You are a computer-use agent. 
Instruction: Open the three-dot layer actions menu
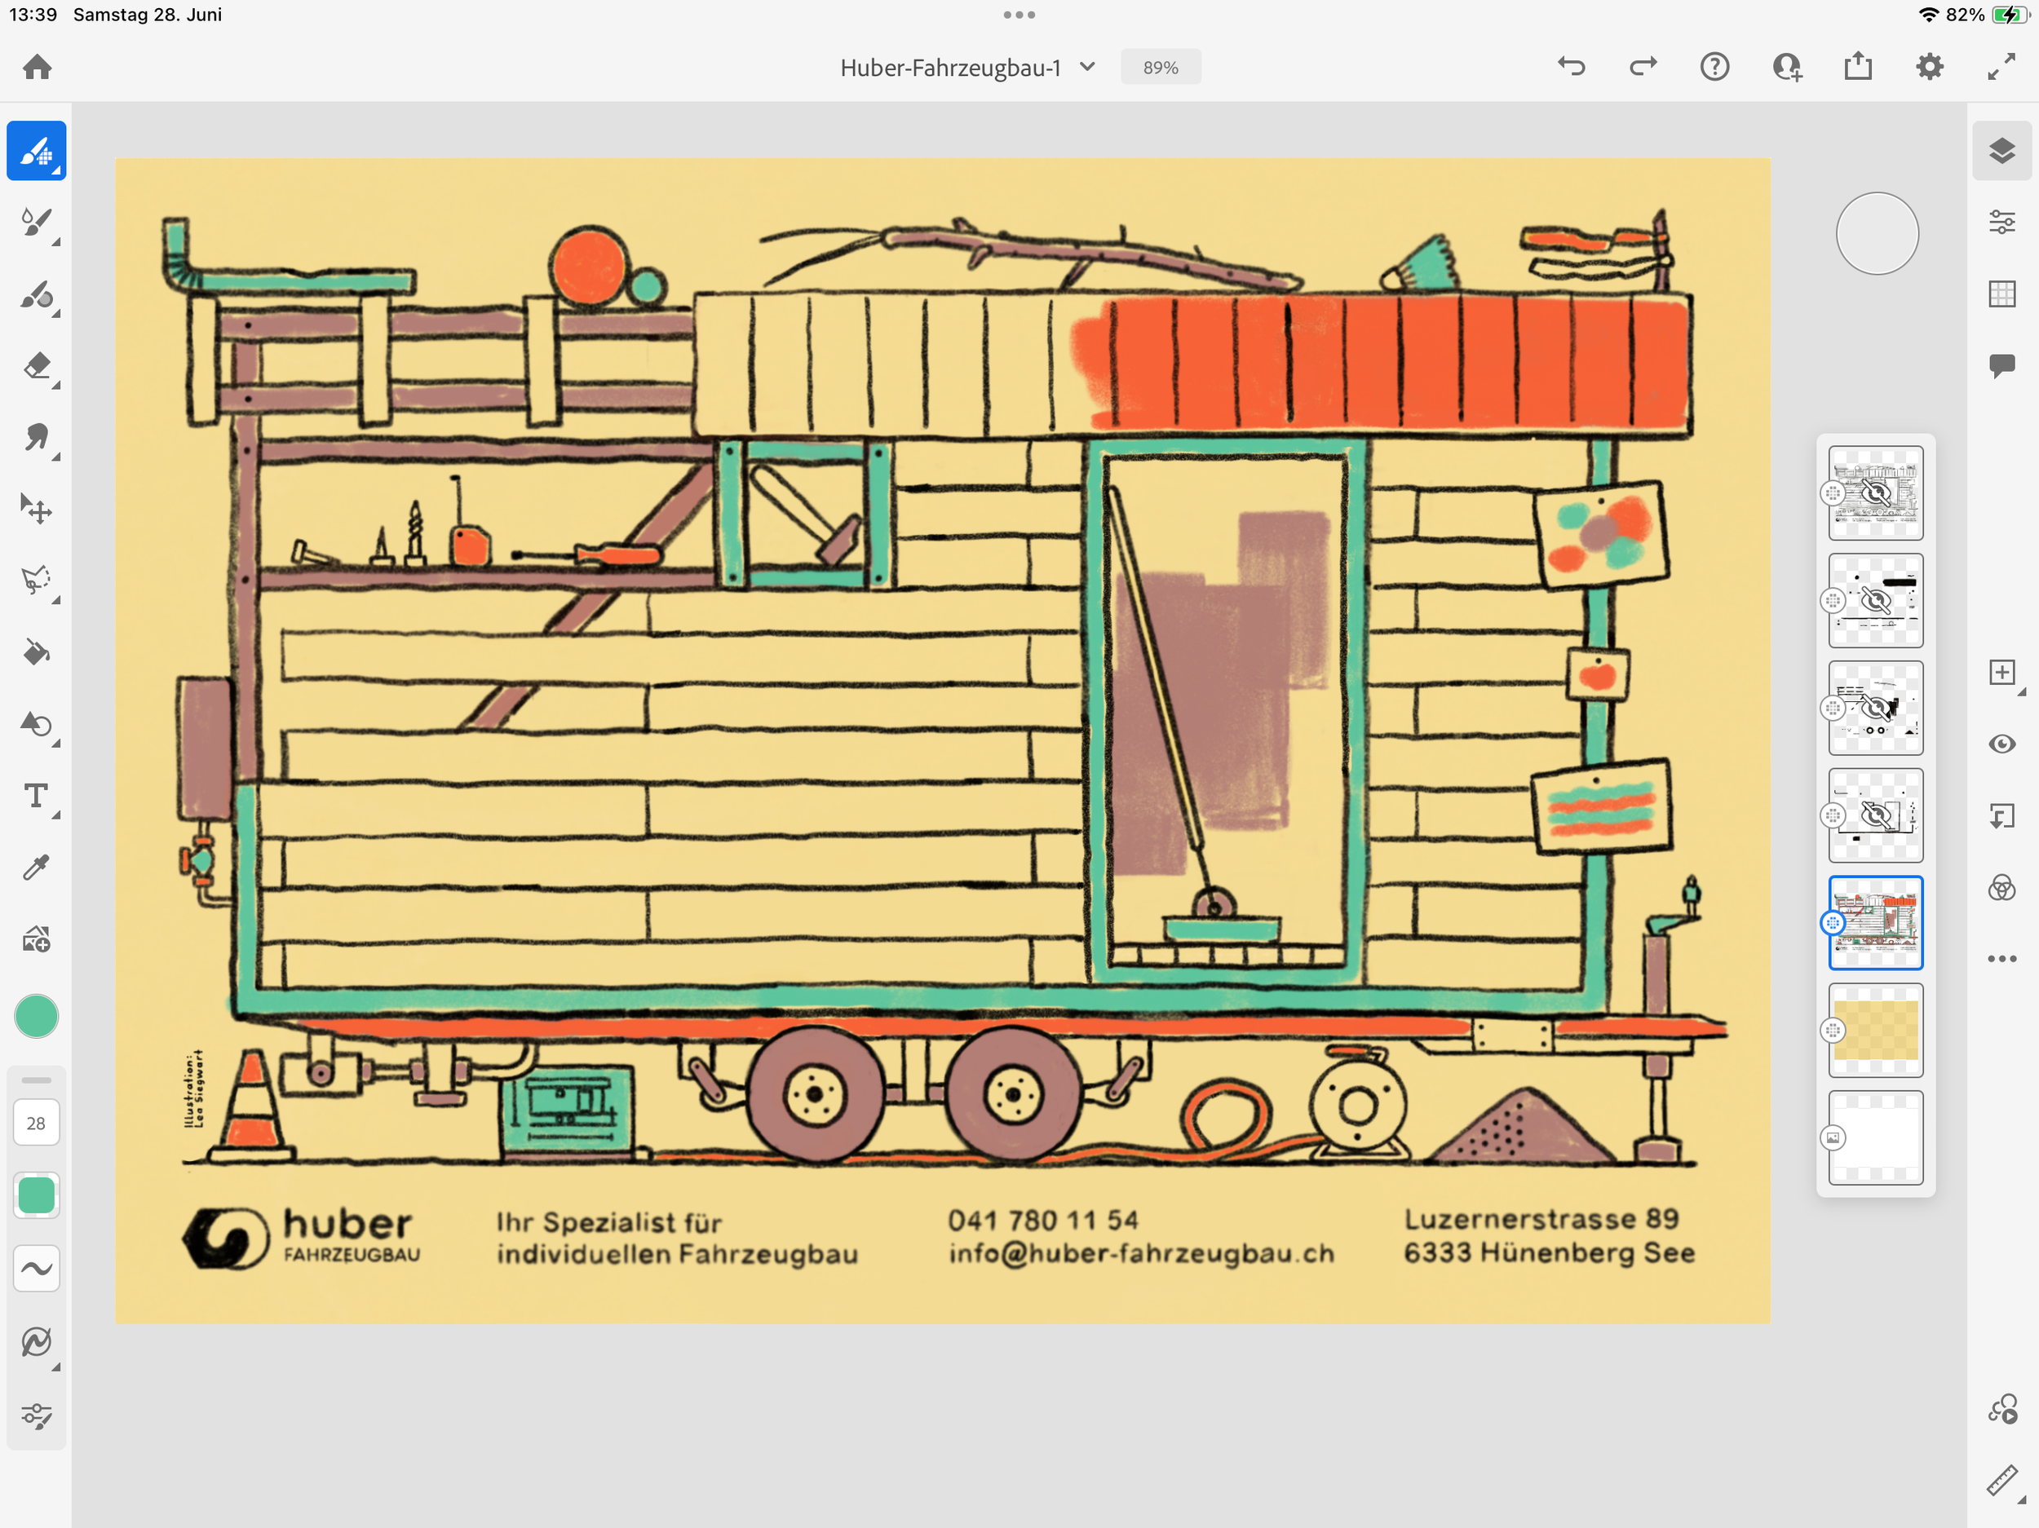pos(2001,958)
